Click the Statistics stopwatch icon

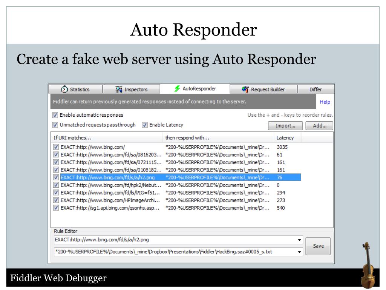click(x=64, y=89)
